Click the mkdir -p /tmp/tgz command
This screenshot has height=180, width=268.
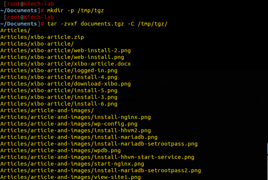point(75,10)
